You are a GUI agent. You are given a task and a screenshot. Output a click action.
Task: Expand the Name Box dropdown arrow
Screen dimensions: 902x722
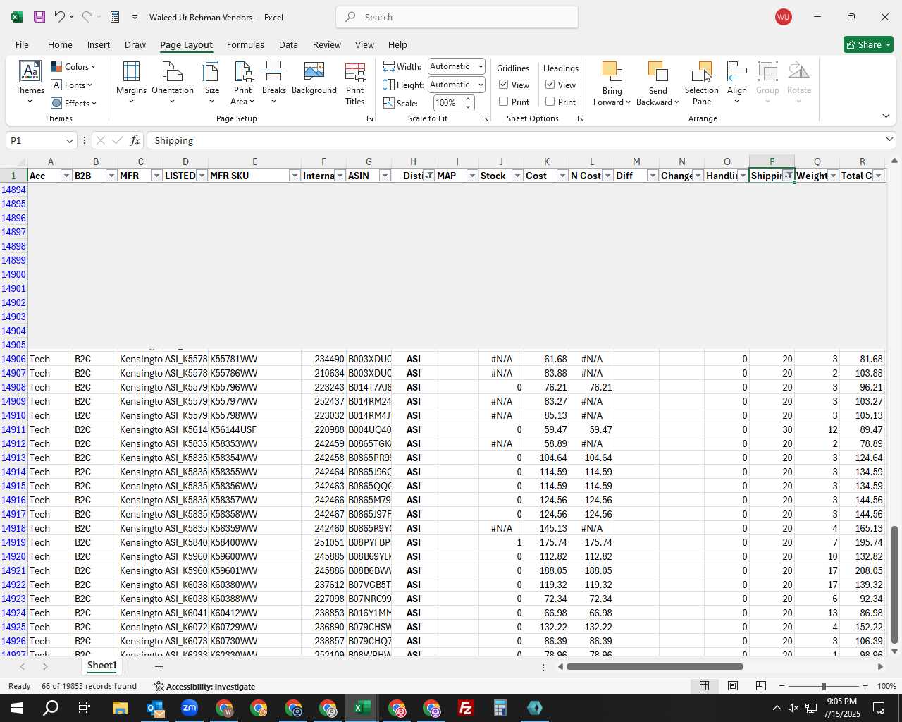pyautogui.click(x=69, y=141)
